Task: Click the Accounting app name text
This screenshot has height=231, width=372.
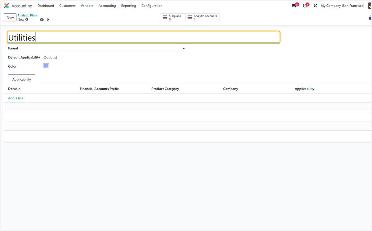Action: pos(22,6)
